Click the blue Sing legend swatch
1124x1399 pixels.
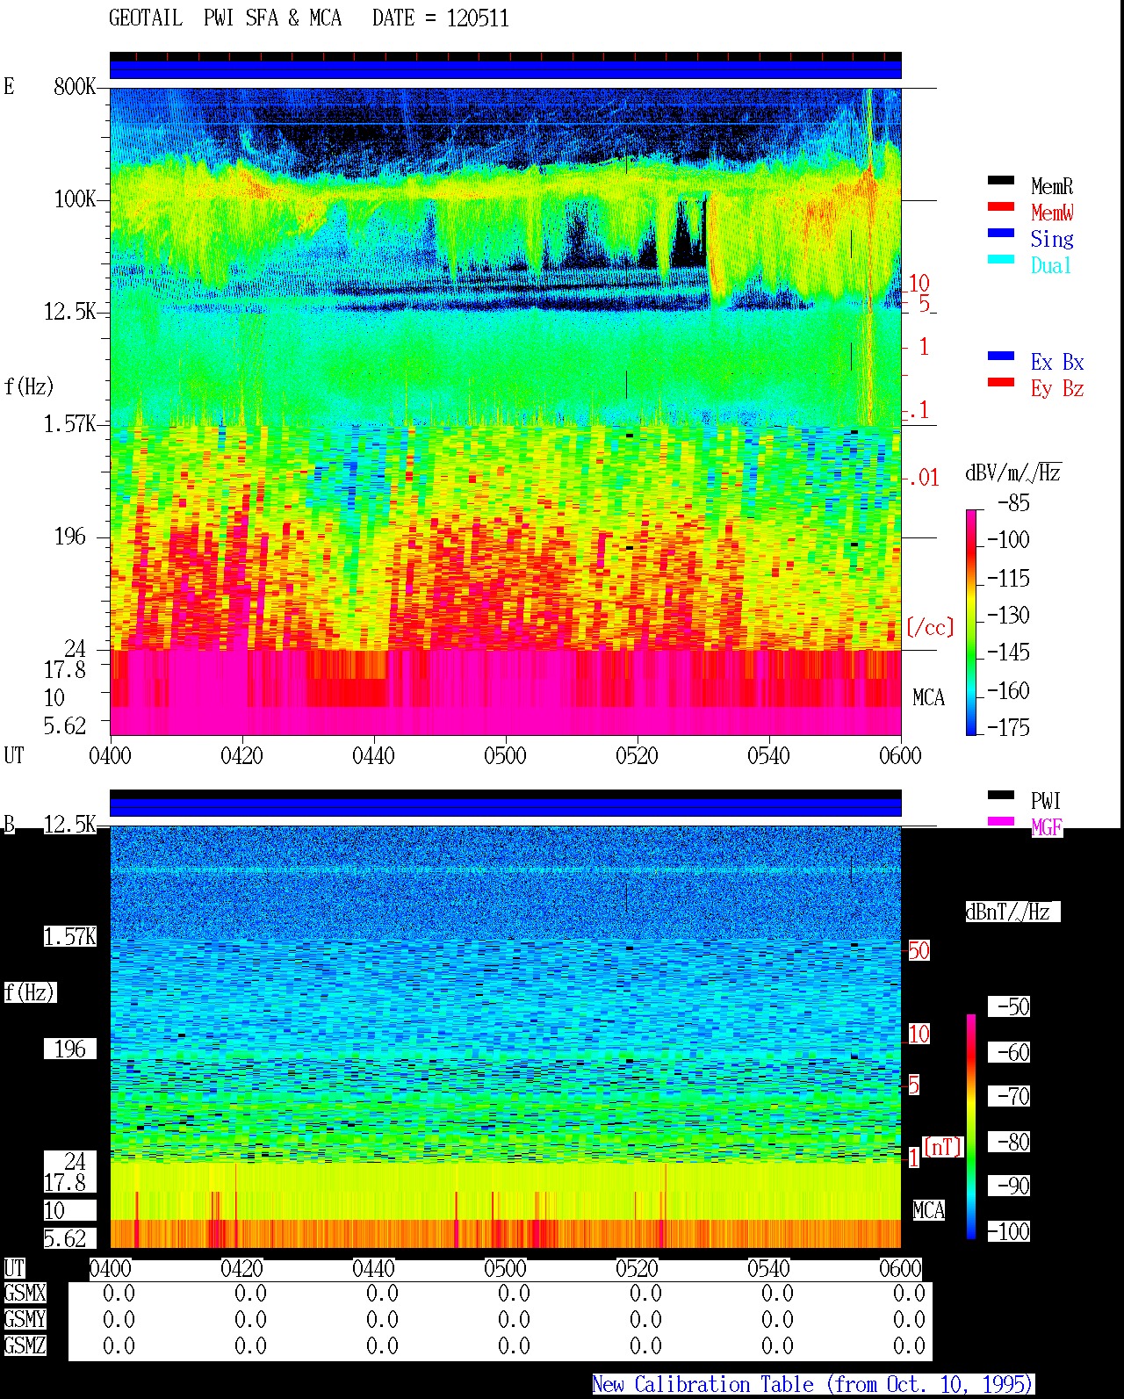[x=1001, y=234]
